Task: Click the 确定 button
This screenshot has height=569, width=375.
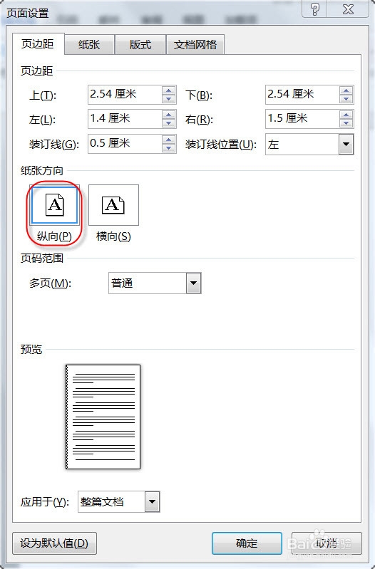Action: click(x=247, y=543)
